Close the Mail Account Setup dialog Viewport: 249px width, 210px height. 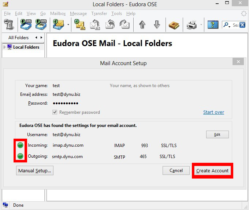(238, 61)
